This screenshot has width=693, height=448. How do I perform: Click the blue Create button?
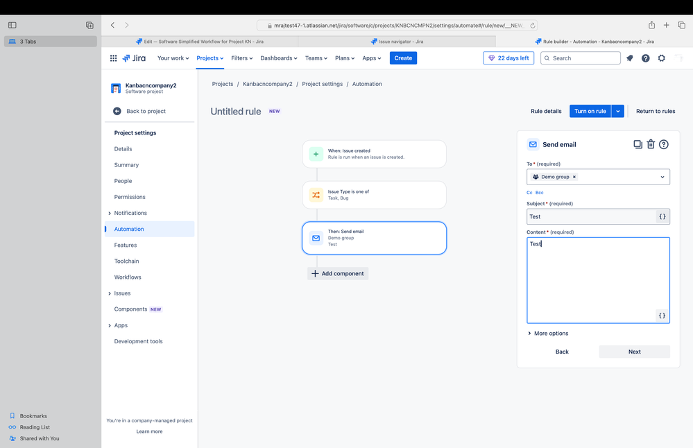click(x=403, y=58)
